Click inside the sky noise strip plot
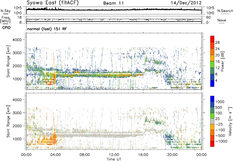The width and height of the screenshot is (233, 161). (x=114, y=10)
